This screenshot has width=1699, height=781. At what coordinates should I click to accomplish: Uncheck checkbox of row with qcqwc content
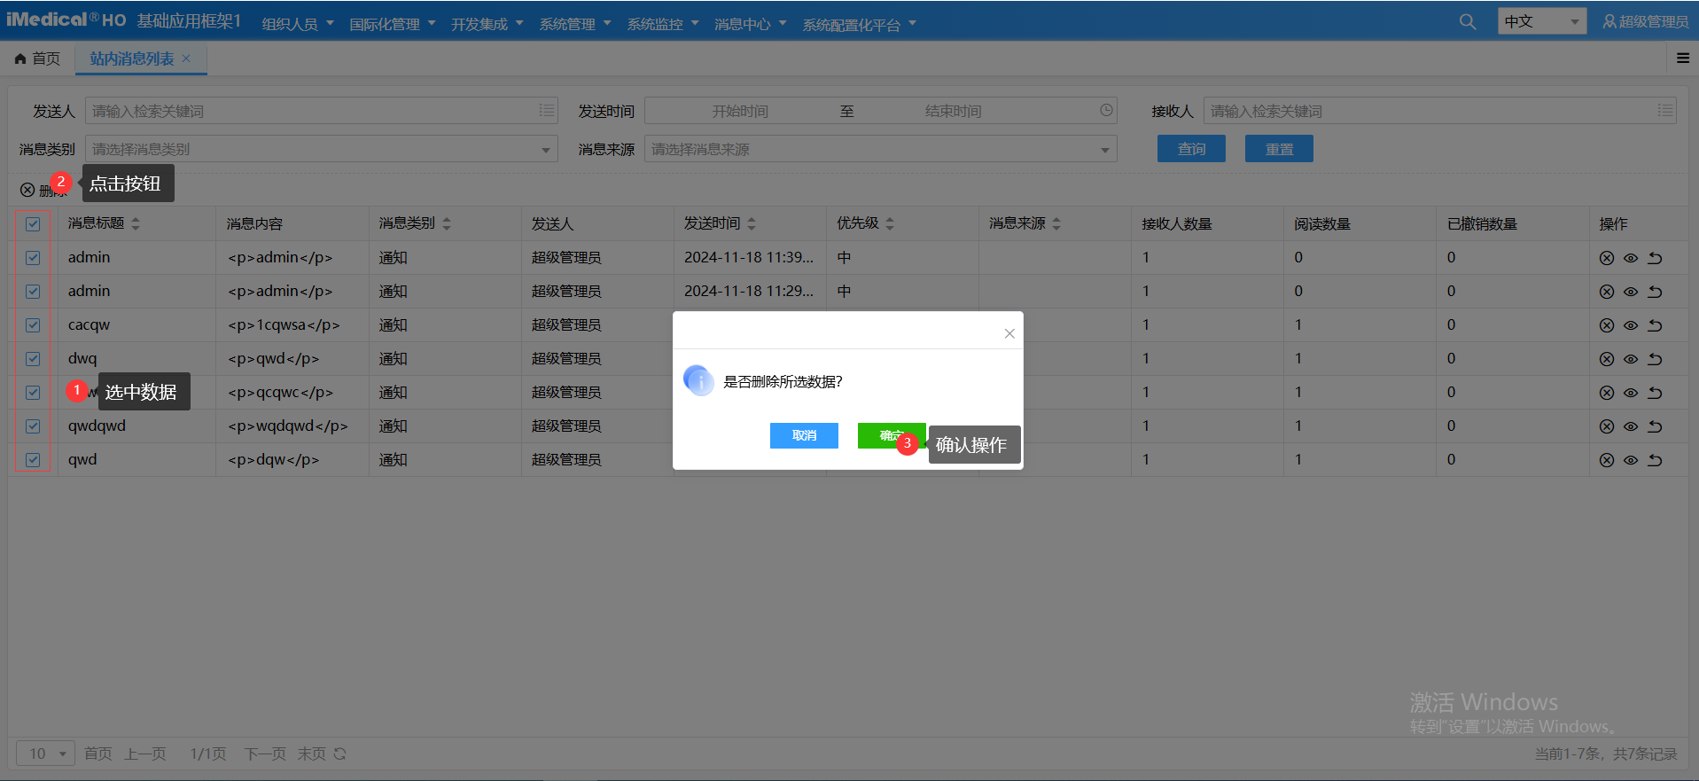pyautogui.click(x=33, y=393)
